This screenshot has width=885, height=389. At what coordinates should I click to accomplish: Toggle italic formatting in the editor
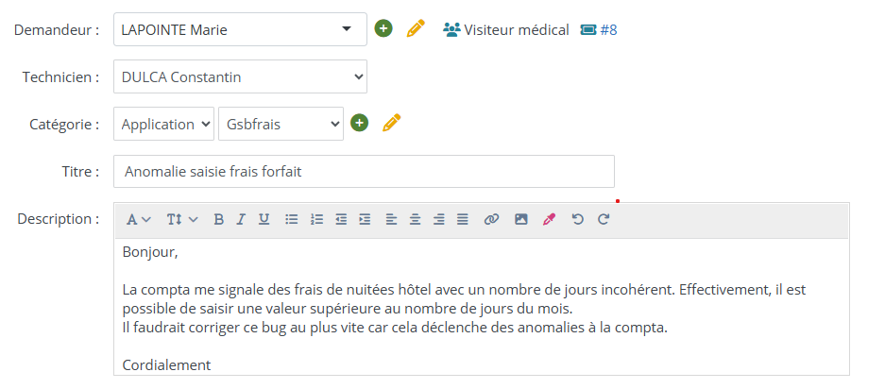pyautogui.click(x=241, y=219)
